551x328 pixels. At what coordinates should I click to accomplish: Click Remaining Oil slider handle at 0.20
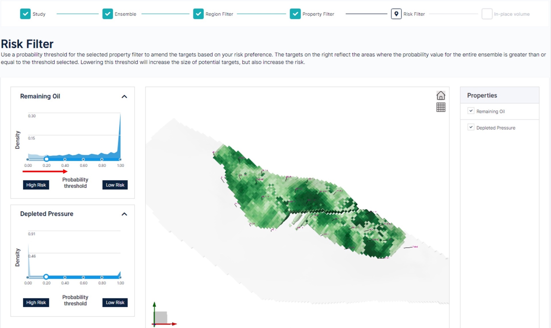46,159
